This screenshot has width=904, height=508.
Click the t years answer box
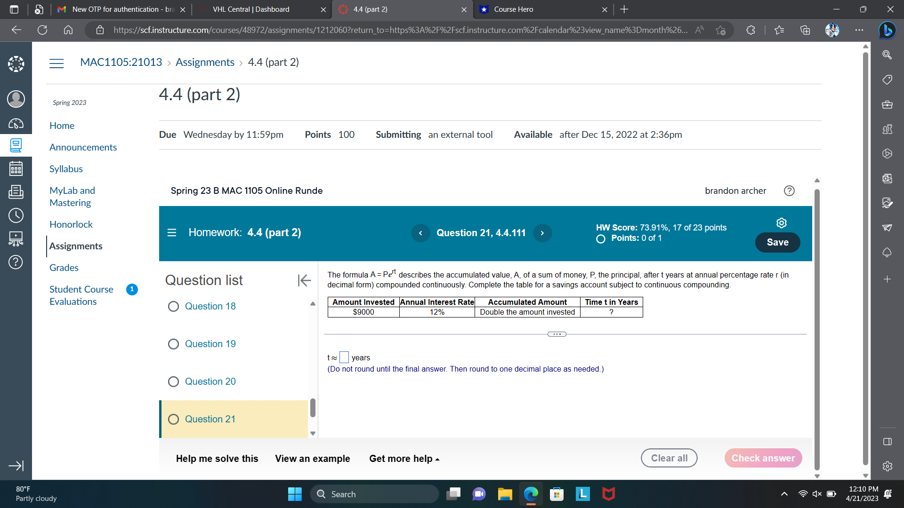tap(344, 357)
